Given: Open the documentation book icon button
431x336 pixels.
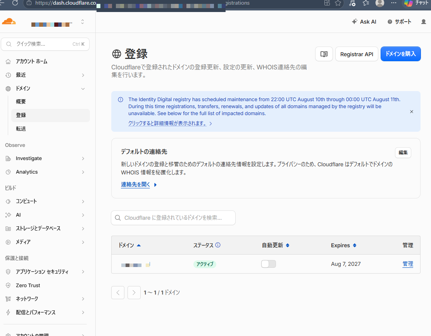Looking at the screenshot, I should pyautogui.click(x=324, y=54).
